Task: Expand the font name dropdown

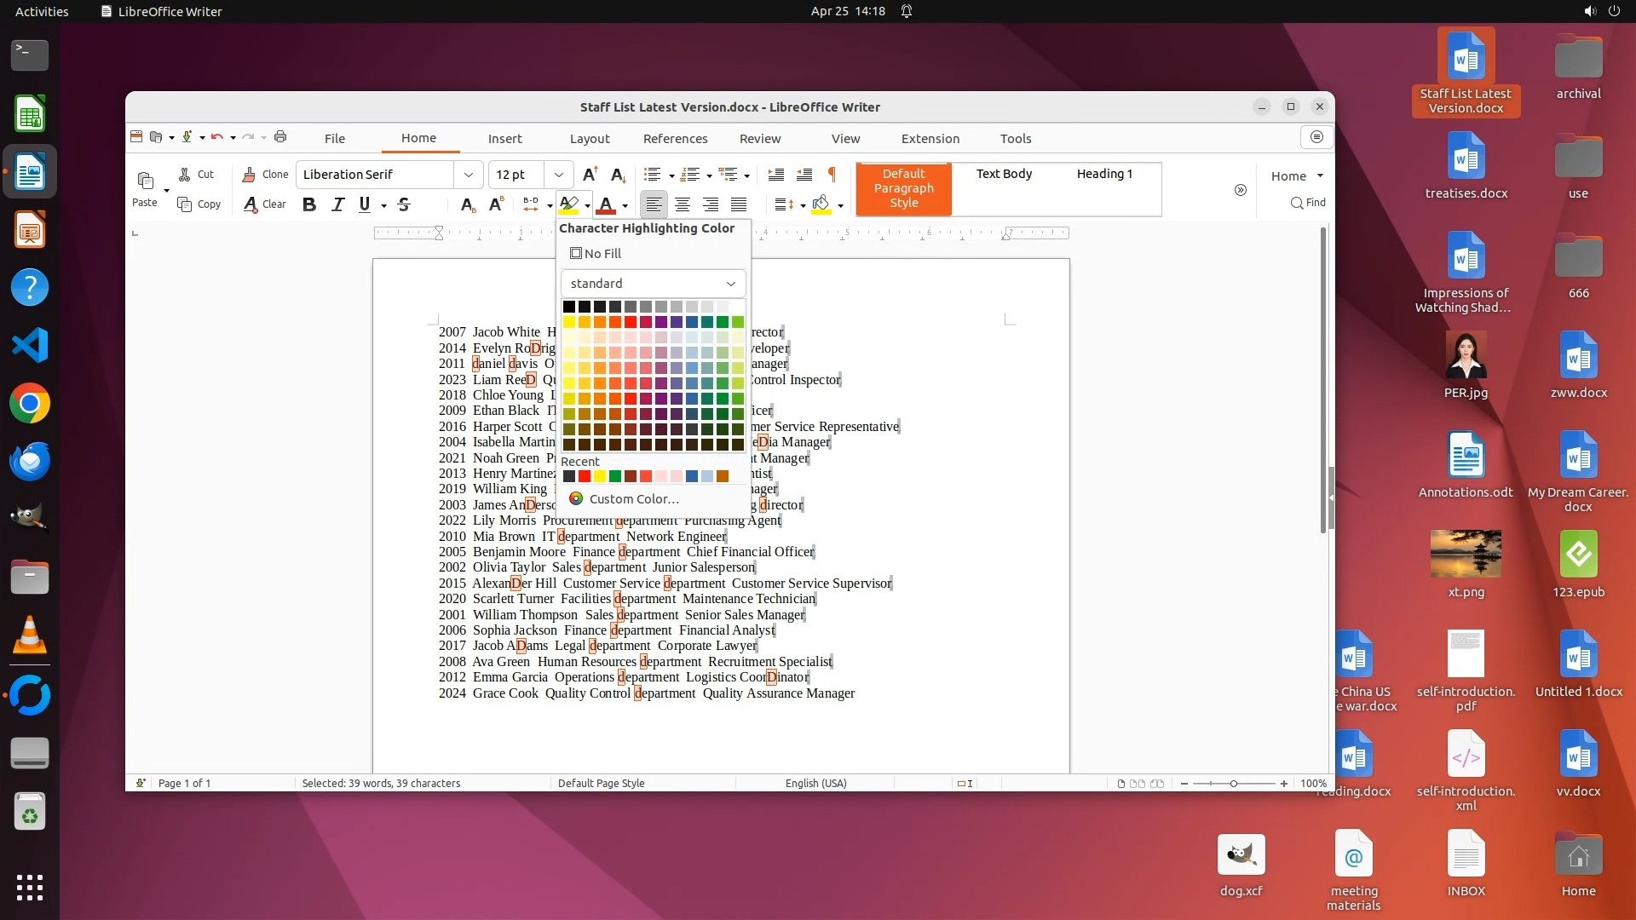Action: (468, 175)
